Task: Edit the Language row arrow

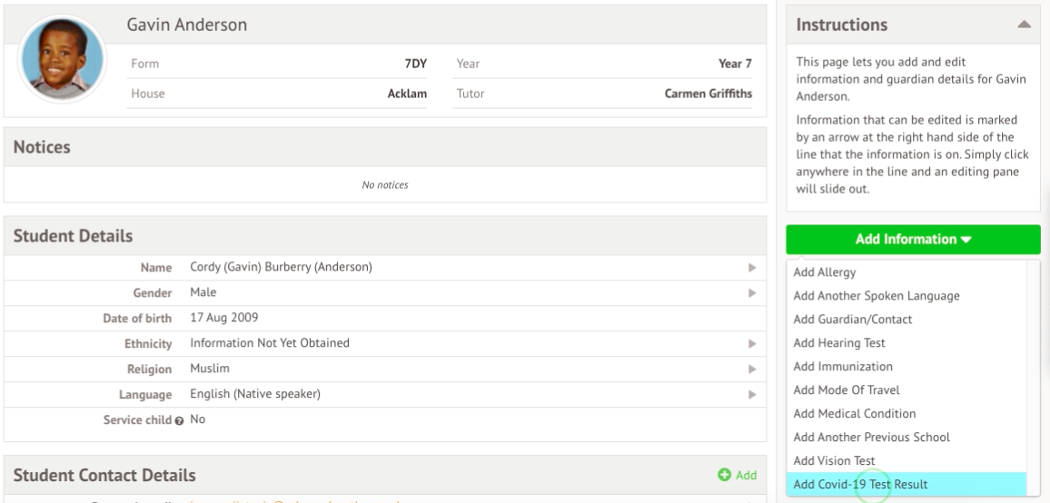Action: point(751,394)
